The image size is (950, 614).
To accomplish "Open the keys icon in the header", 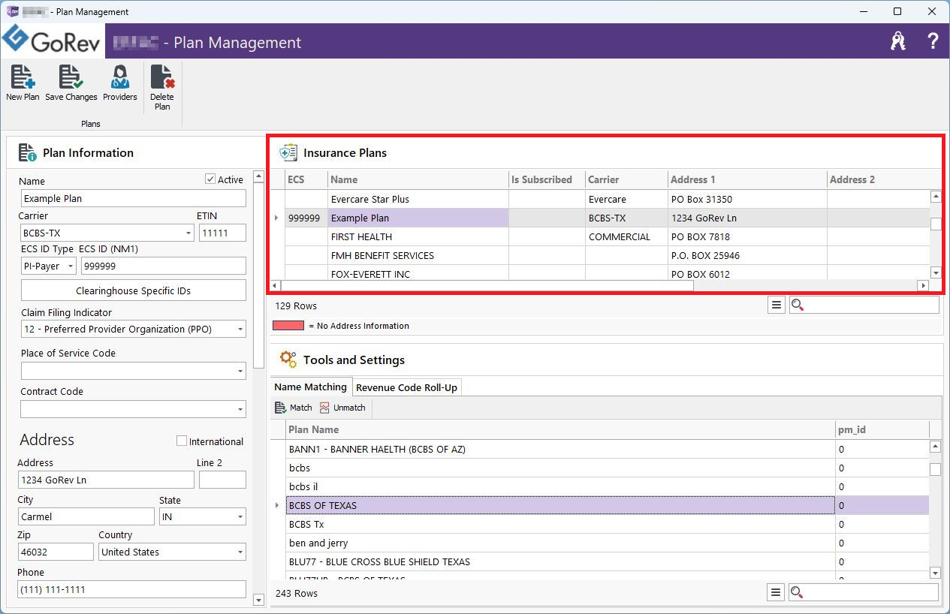I will [898, 41].
